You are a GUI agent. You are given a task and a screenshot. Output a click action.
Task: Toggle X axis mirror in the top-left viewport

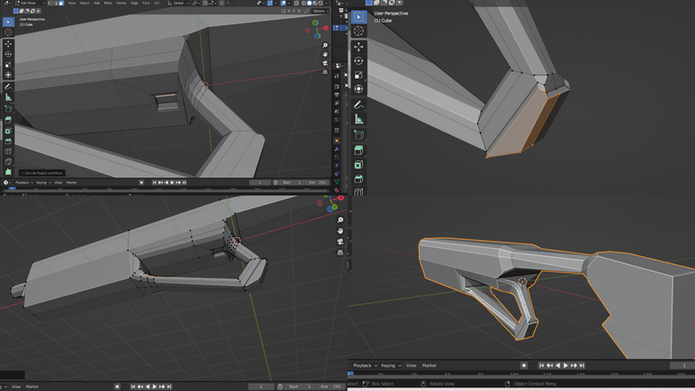pos(290,11)
